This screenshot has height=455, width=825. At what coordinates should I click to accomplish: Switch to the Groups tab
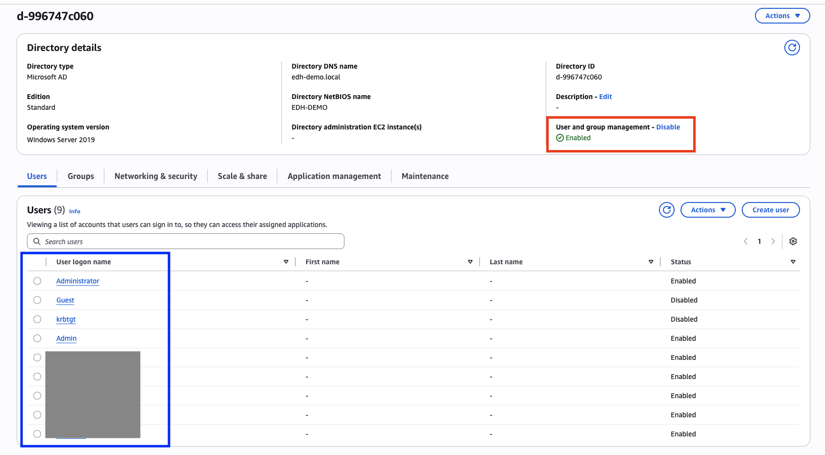81,176
